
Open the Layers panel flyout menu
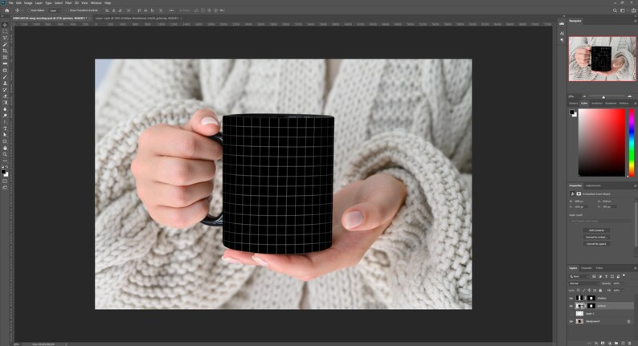pos(635,268)
